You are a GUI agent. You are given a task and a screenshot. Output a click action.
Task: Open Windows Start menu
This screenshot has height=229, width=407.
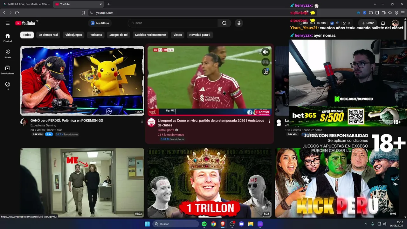click(147, 224)
